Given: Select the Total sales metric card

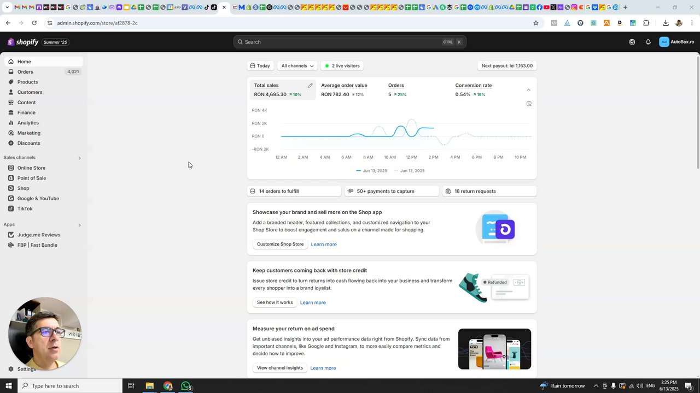Looking at the screenshot, I should point(283,90).
